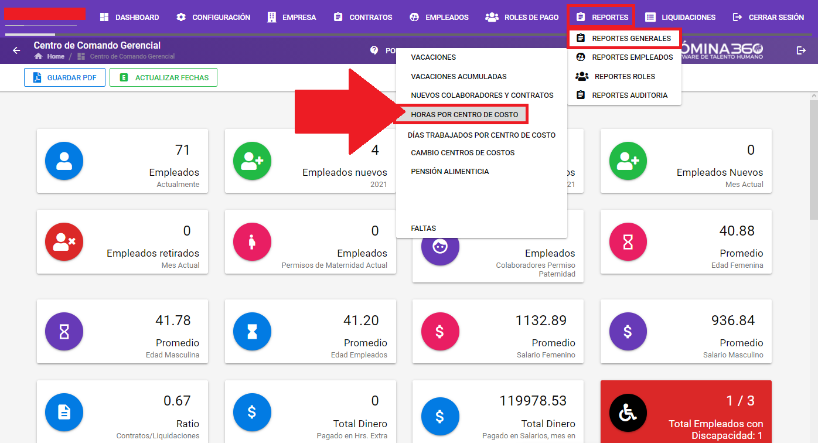Click the '119978.53' total salary value
818x443 pixels.
[x=533, y=401]
